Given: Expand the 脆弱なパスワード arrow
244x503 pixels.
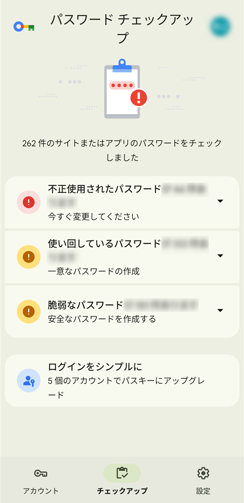Looking at the screenshot, I should click(220, 310).
